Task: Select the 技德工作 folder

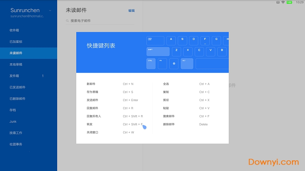Action: click(x=16, y=133)
